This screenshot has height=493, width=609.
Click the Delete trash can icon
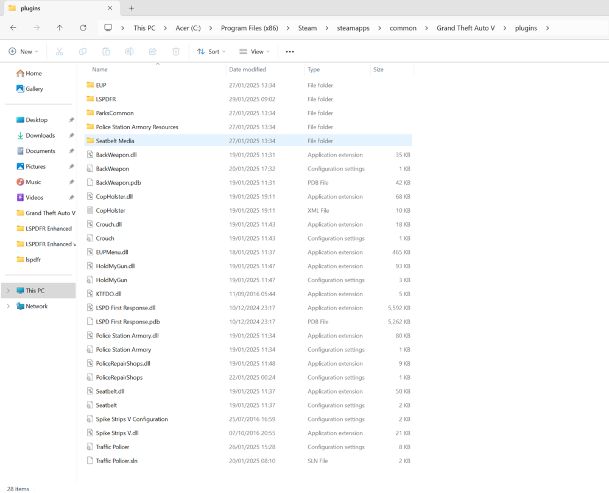[176, 52]
